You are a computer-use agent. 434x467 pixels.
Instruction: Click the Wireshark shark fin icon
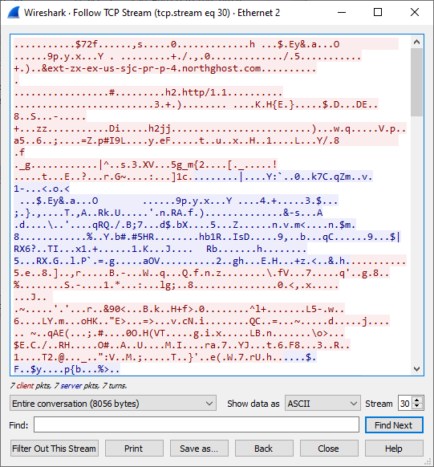13,13
